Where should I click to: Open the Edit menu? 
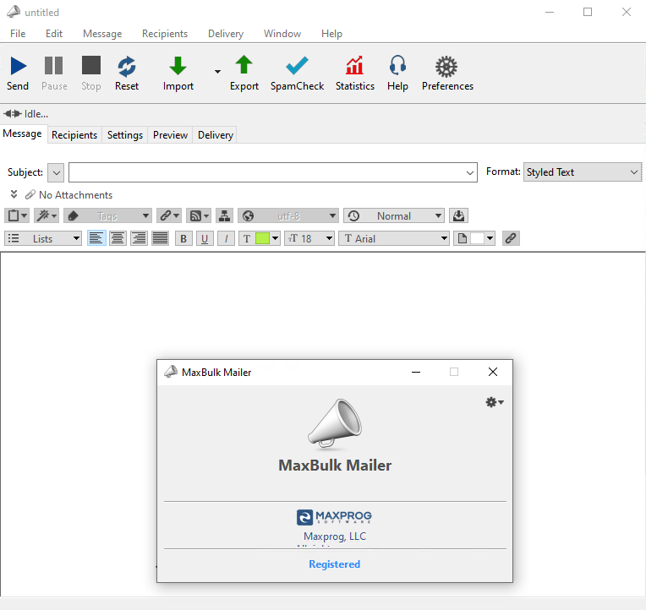(54, 34)
